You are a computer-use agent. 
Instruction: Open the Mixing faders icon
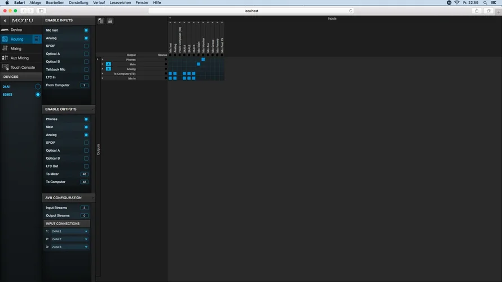click(x=5, y=49)
